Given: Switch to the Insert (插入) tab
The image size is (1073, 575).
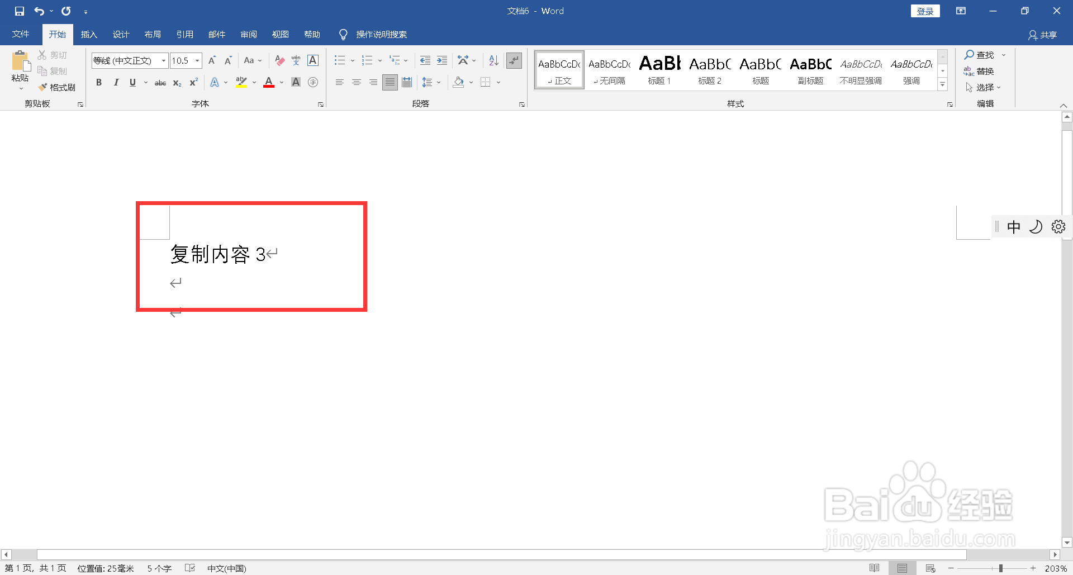Looking at the screenshot, I should pyautogui.click(x=89, y=34).
